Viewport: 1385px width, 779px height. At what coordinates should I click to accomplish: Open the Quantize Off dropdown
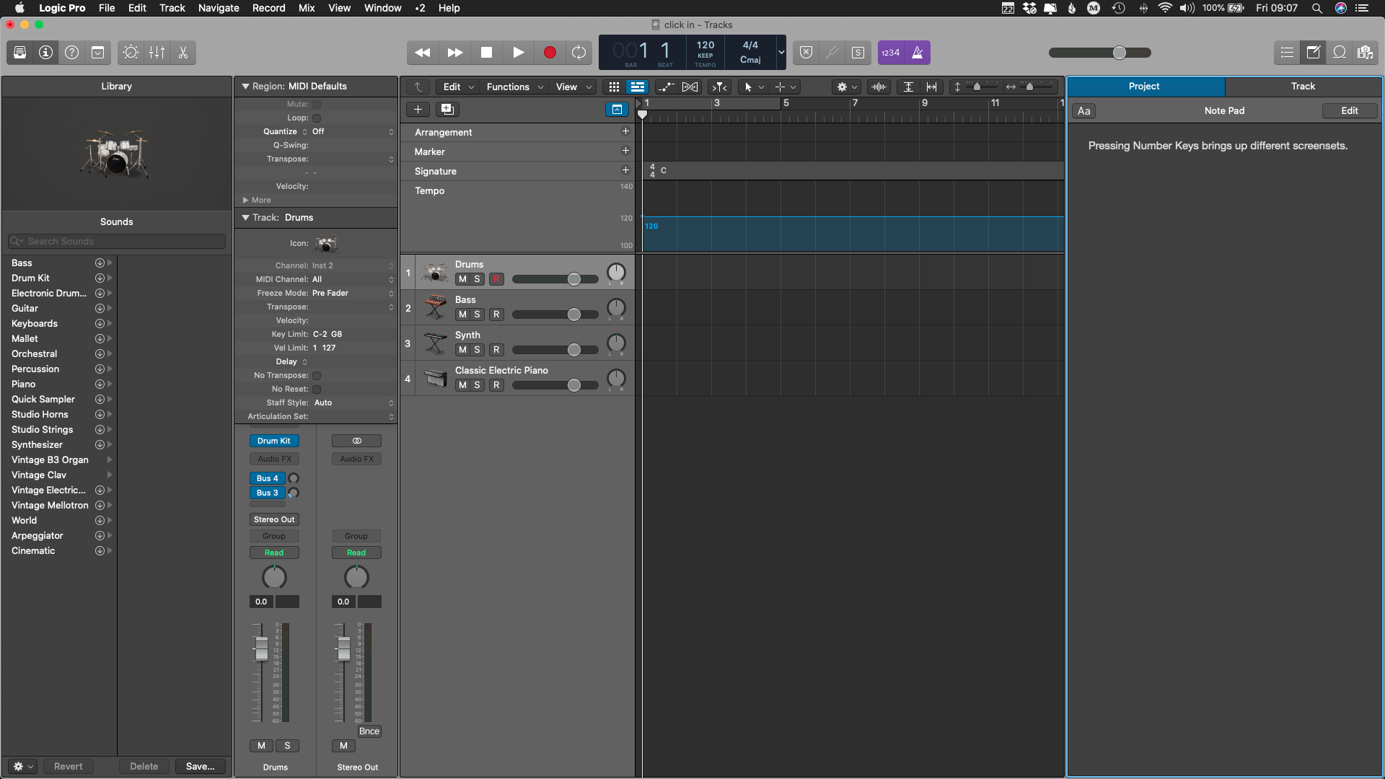point(353,132)
